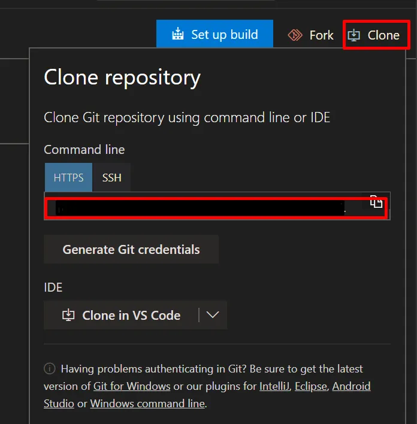Expand the IDE options chevron dropdown
Image resolution: width=417 pixels, height=424 pixels.
[x=213, y=315]
